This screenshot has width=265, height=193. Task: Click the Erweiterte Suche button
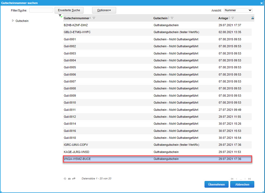tap(69, 10)
